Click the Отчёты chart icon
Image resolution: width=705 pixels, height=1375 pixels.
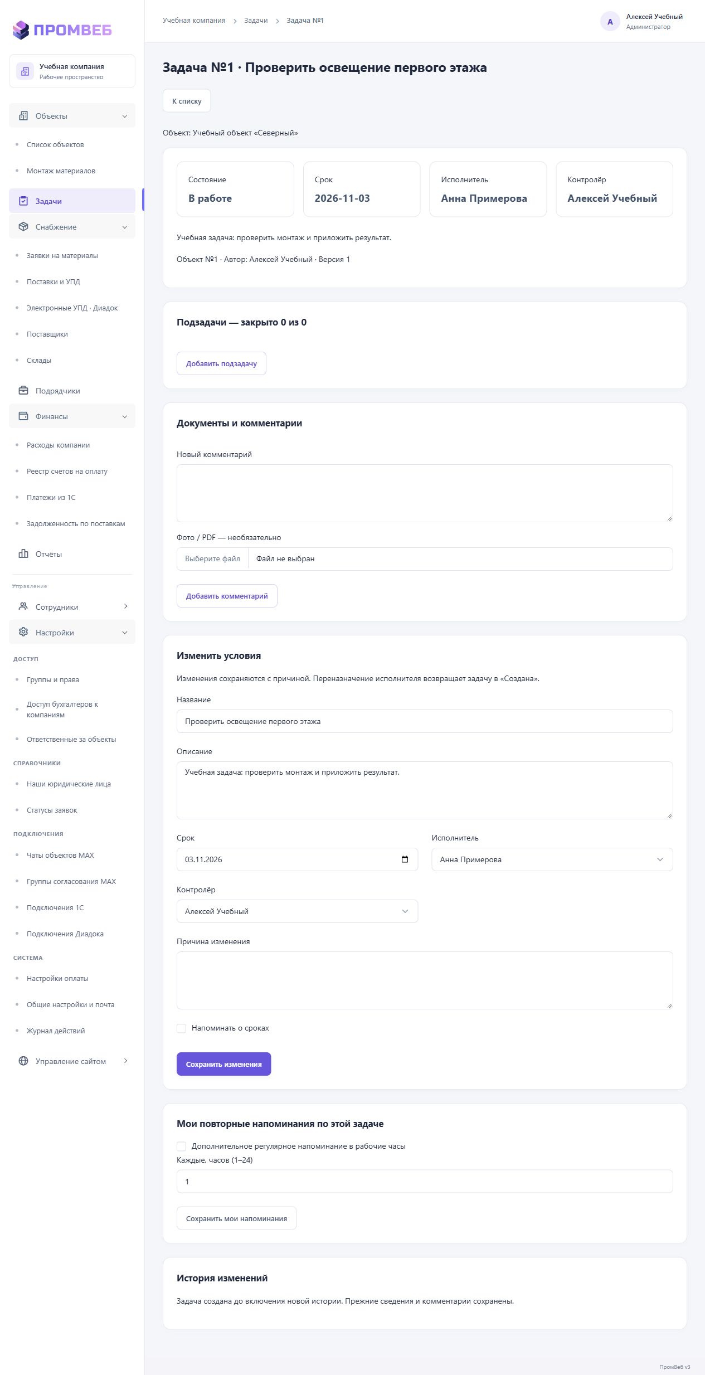click(23, 553)
